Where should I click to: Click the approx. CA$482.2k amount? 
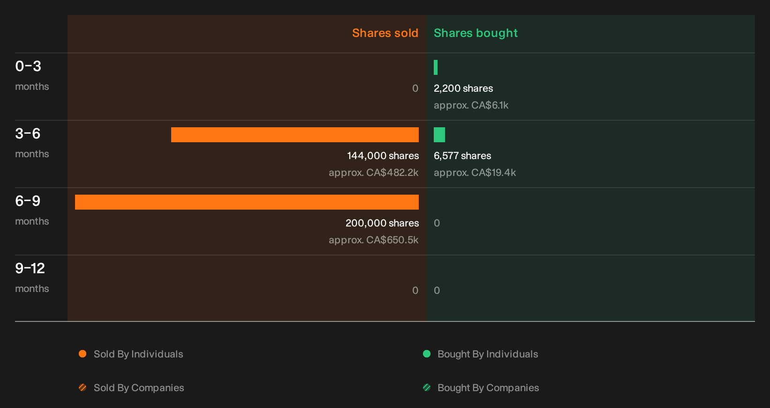(374, 173)
